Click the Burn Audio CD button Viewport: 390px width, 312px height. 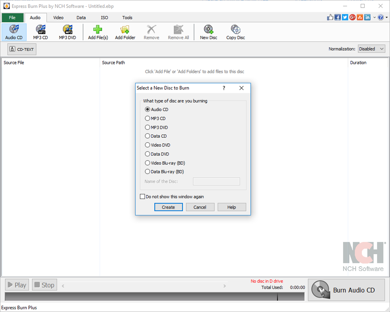pyautogui.click(x=346, y=290)
